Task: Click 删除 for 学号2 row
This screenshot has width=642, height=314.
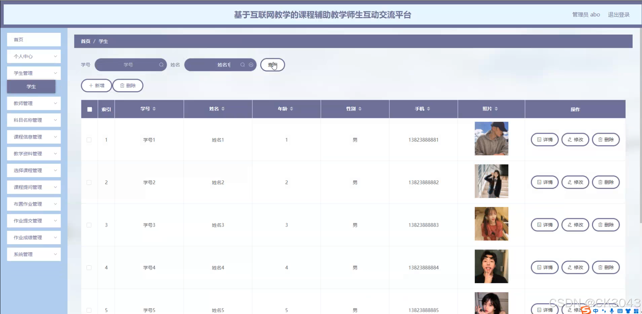Action: coord(606,182)
